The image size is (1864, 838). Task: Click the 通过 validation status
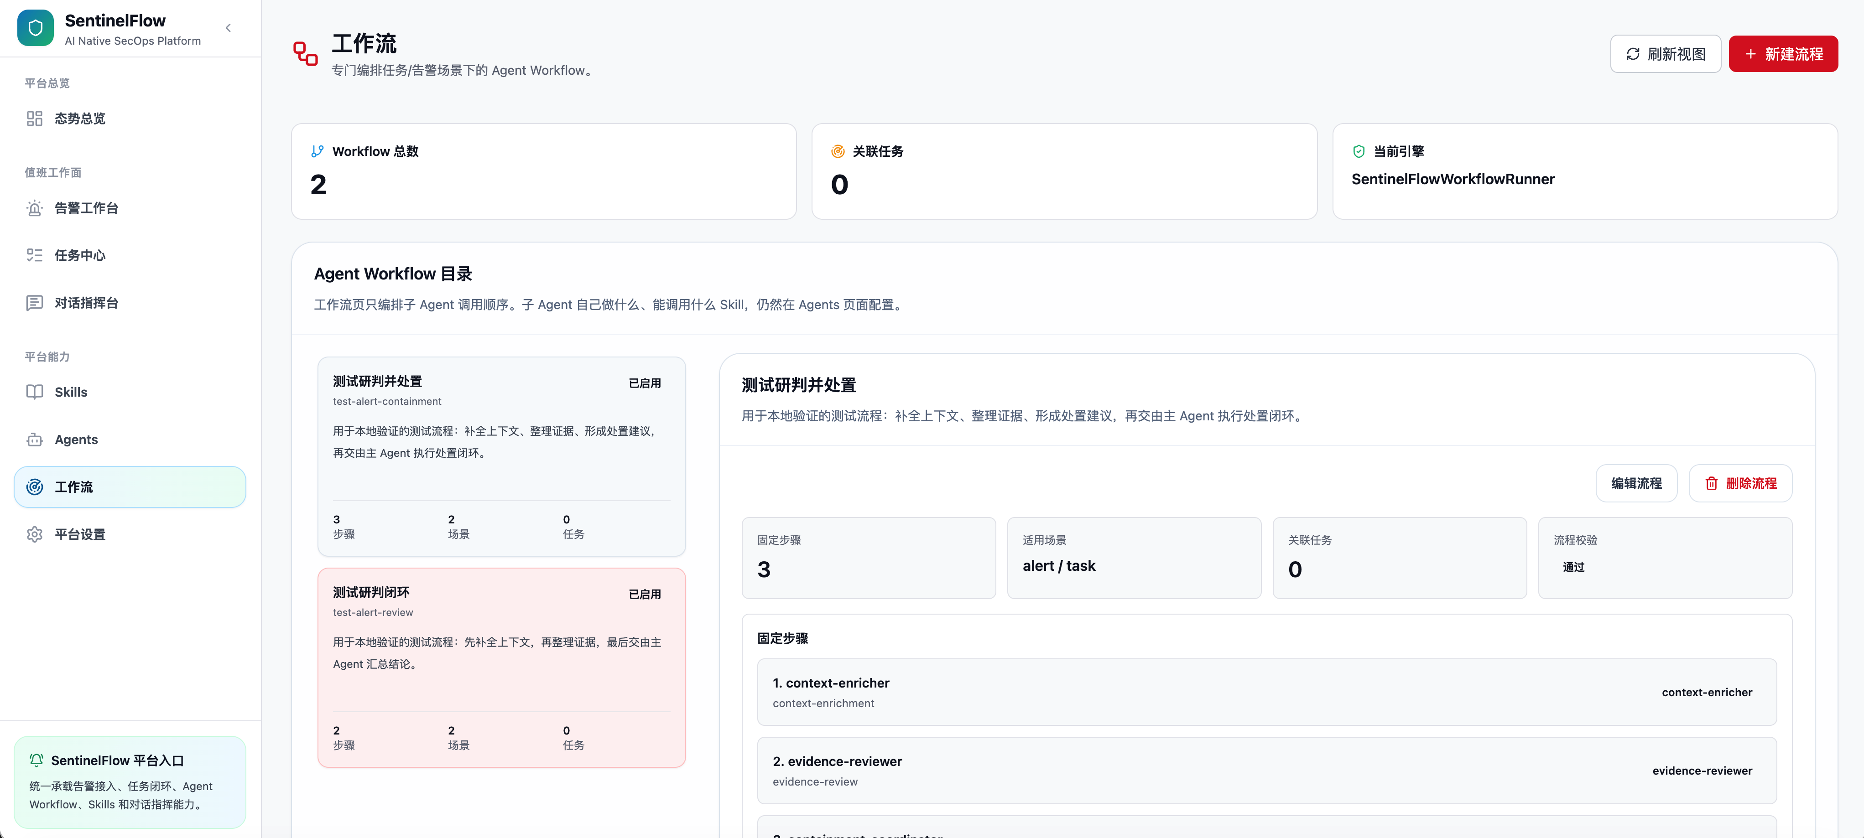(x=1573, y=568)
